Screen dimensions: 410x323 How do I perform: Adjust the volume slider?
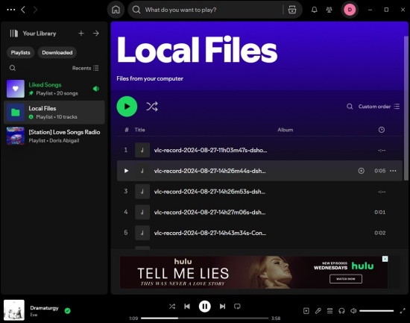tap(376, 311)
